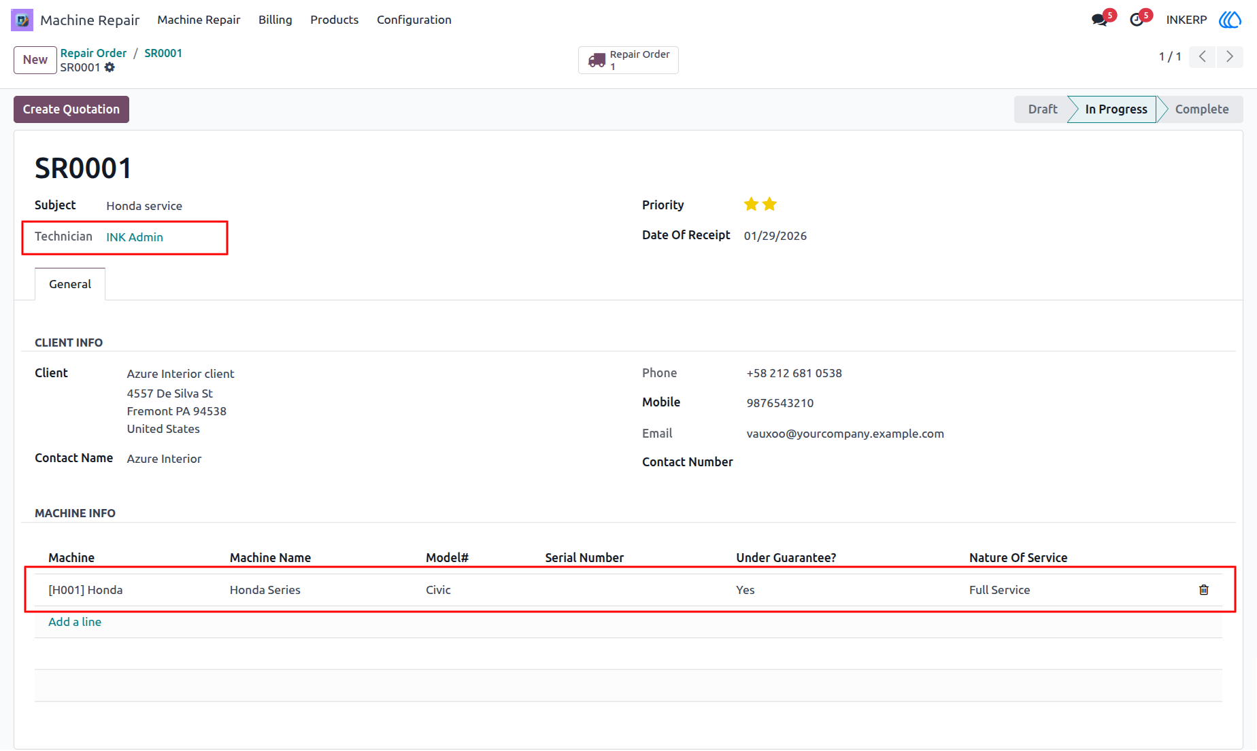The image size is (1257, 751).
Task: Open the activities clock icon
Action: click(1136, 20)
